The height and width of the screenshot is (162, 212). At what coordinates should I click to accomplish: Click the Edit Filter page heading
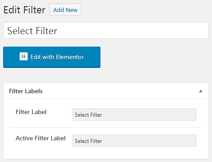[x=24, y=10]
